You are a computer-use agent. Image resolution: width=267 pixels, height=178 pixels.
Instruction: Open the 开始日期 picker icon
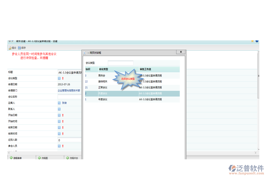click(x=59, y=115)
